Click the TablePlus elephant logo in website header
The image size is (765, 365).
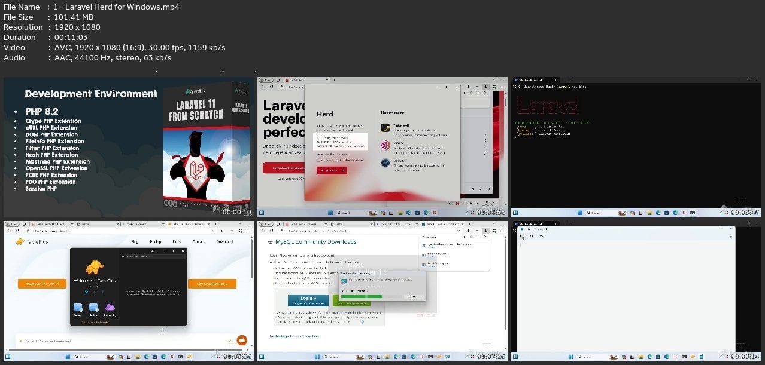[x=20, y=242]
